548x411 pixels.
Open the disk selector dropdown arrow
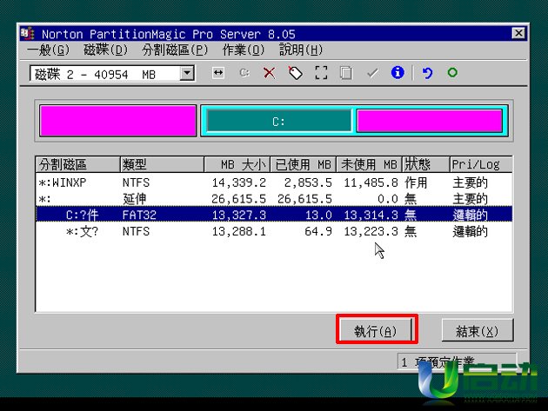(187, 75)
